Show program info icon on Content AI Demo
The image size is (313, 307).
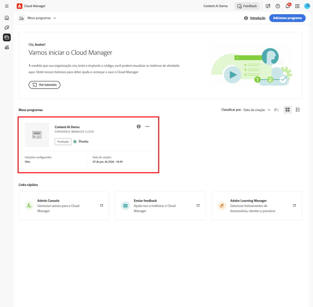click(x=139, y=127)
